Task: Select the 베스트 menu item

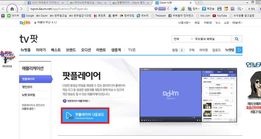Action: coord(56,50)
